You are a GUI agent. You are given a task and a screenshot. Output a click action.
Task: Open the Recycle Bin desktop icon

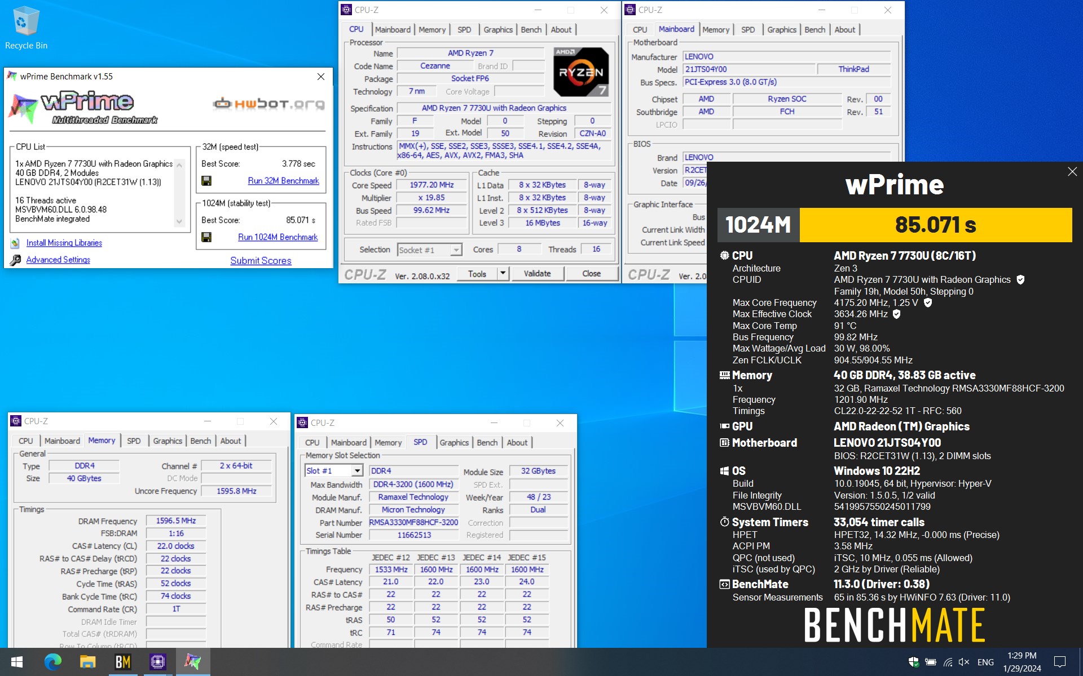coord(25,27)
